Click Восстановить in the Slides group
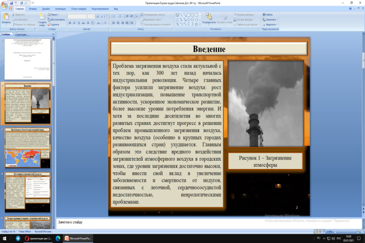This screenshot has width=365, height=243. (56, 19)
